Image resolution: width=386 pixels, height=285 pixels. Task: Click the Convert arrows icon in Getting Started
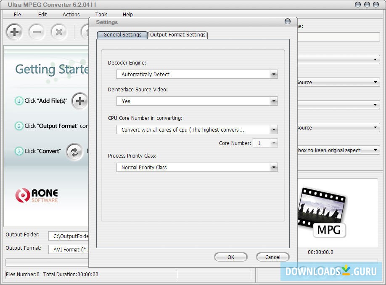pos(74,152)
